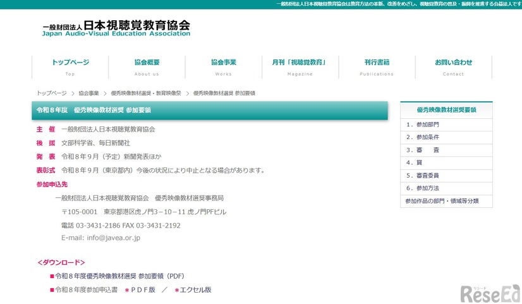522x304 pixels.
Task: Click the <ダウンロード> heading
Action: [61, 262]
